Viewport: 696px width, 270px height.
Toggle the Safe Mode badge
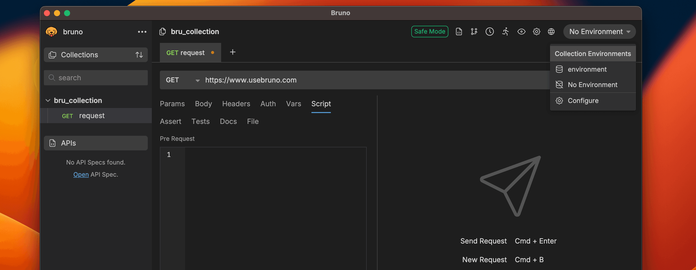coord(429,32)
